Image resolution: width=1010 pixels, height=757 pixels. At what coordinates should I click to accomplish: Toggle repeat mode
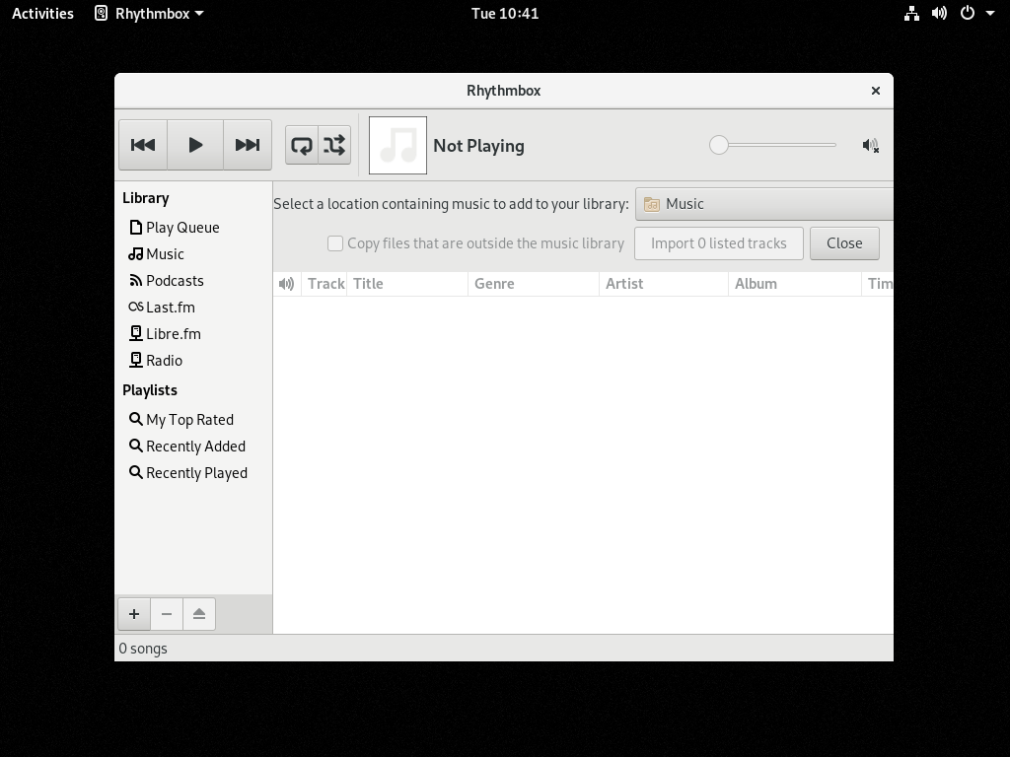click(302, 145)
